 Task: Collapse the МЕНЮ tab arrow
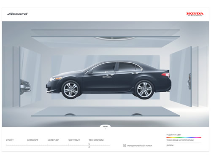(x=105, y=129)
